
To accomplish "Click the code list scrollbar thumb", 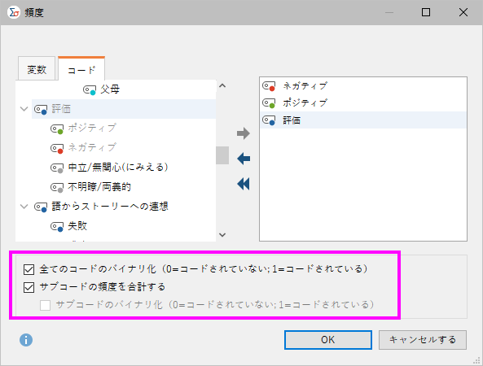I will pyautogui.click(x=222, y=155).
